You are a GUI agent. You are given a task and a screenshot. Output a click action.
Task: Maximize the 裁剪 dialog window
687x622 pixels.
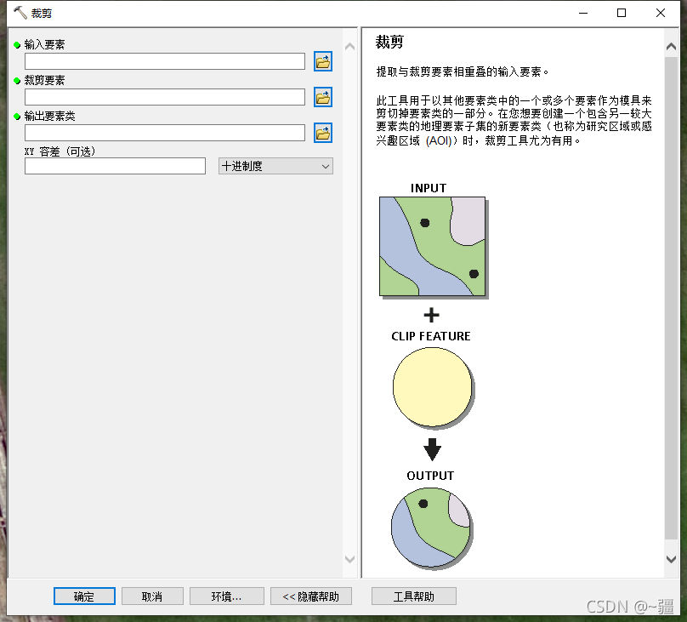(622, 13)
